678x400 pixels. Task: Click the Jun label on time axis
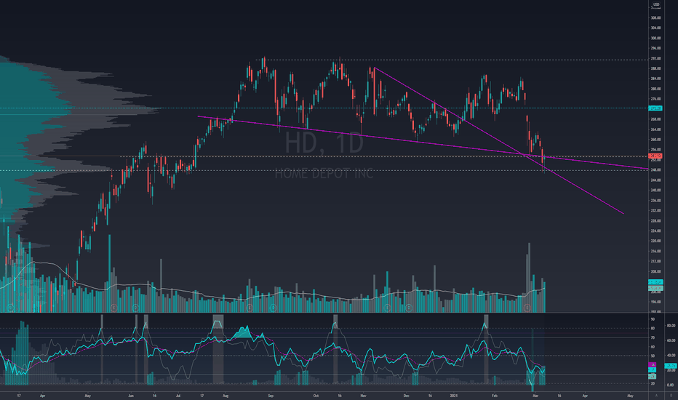pyautogui.click(x=131, y=396)
